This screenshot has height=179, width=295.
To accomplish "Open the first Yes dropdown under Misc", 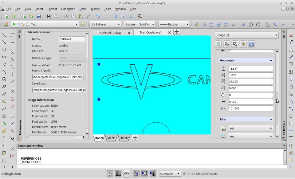I will click(251, 128).
